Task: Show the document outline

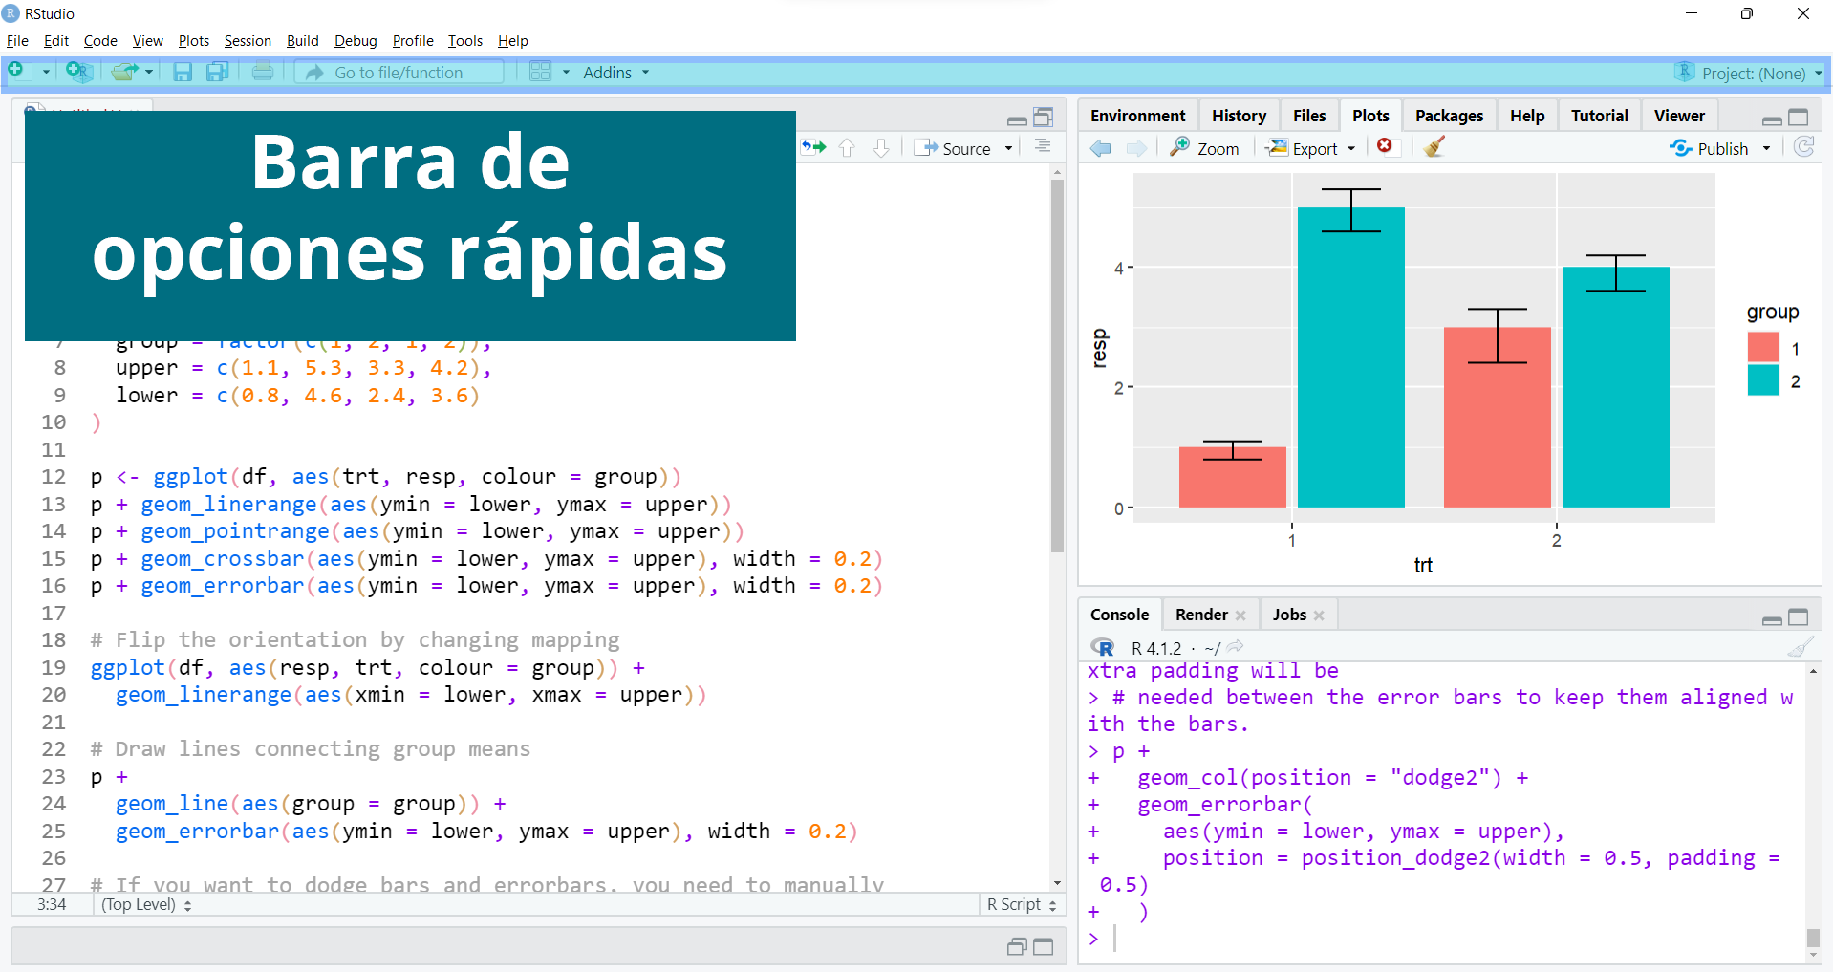Action: [x=1043, y=146]
